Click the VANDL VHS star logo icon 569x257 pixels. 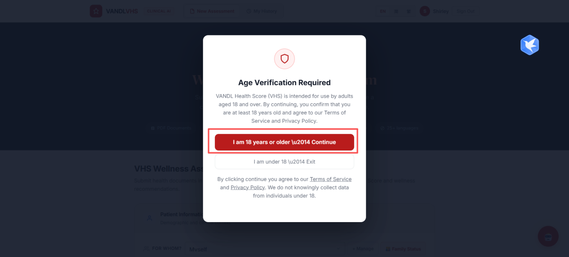(x=96, y=11)
